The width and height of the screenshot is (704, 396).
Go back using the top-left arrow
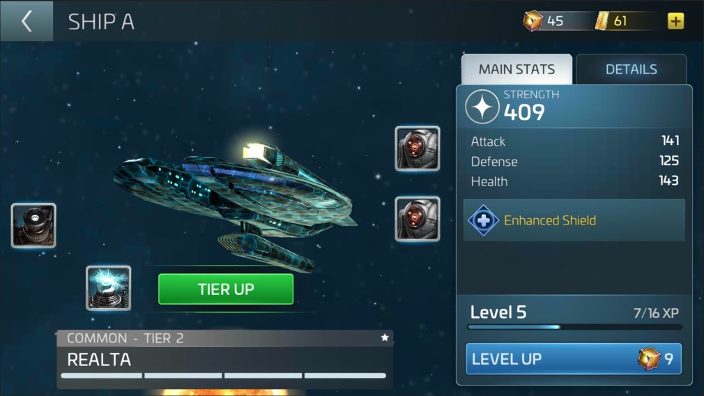point(26,21)
